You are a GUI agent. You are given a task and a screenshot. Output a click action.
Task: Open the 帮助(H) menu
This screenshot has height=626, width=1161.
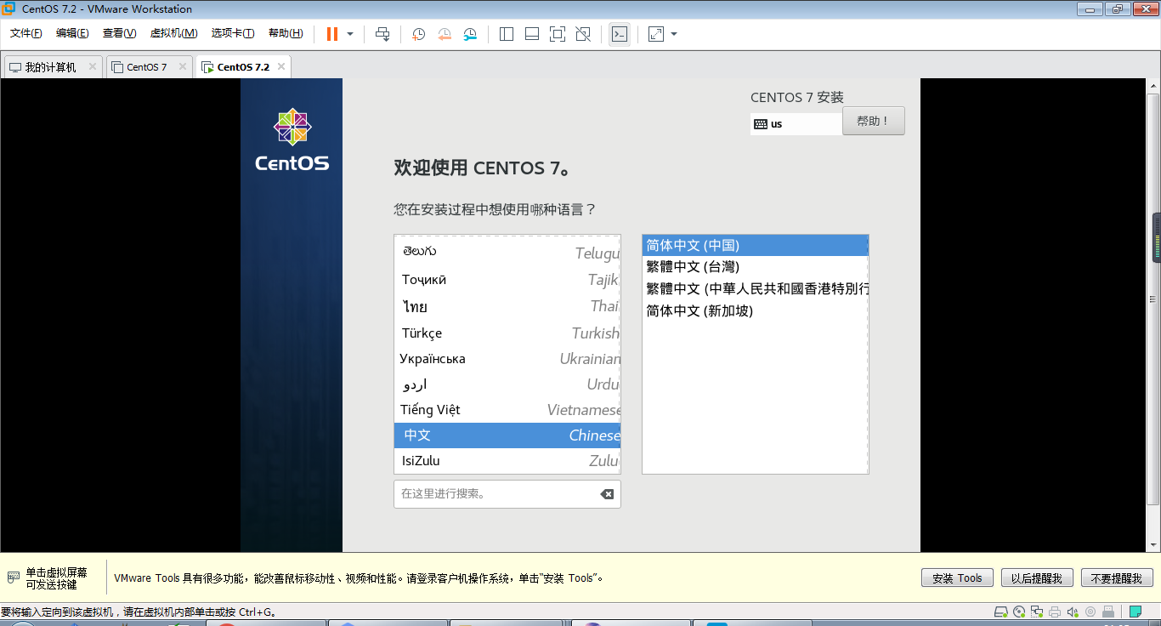click(x=286, y=33)
